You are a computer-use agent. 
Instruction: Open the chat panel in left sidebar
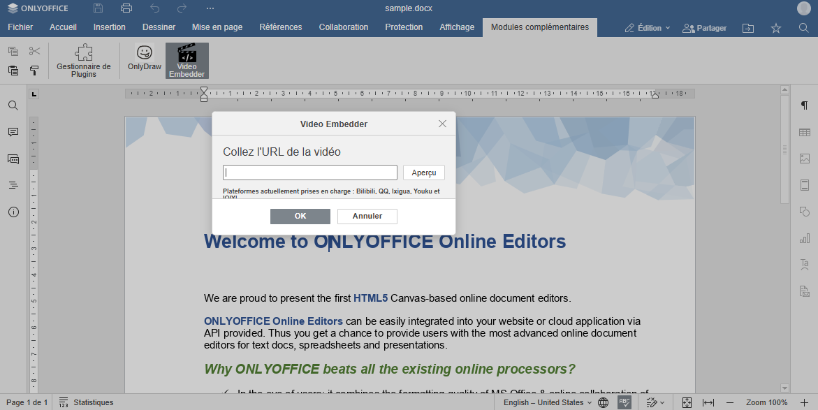13,159
